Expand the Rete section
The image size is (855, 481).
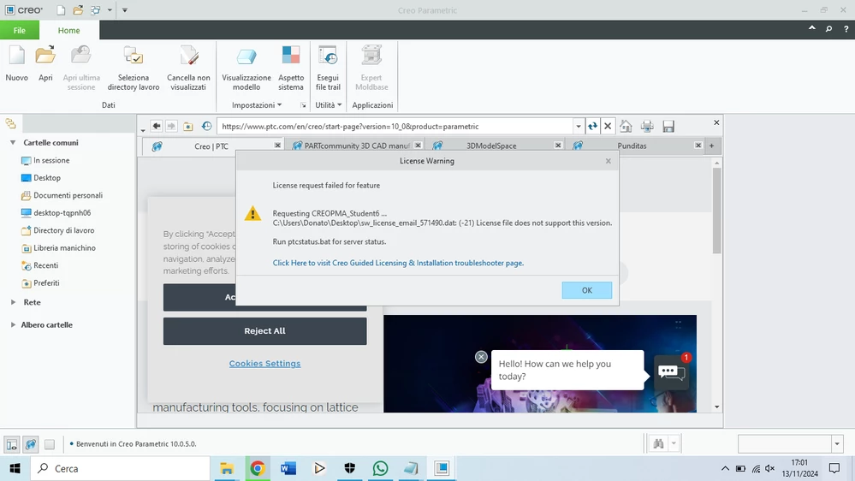click(13, 301)
